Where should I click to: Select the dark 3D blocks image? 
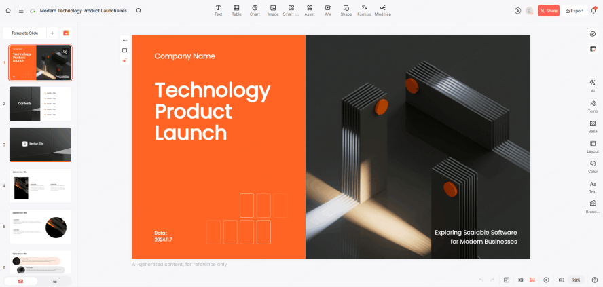[418, 147]
